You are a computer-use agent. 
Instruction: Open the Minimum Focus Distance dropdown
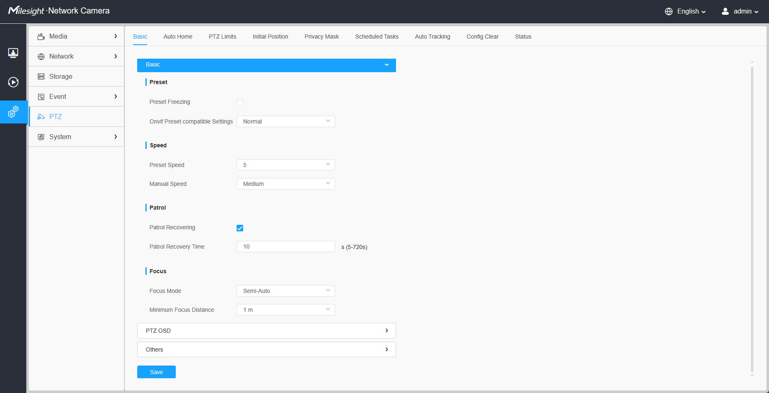tap(286, 310)
